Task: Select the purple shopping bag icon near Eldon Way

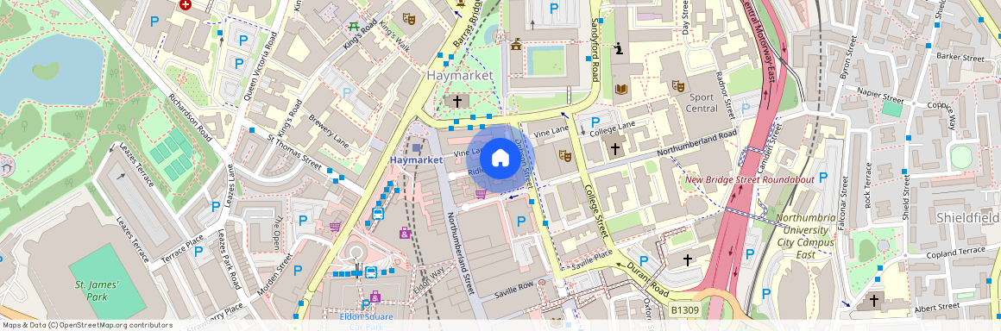Action: point(405,233)
